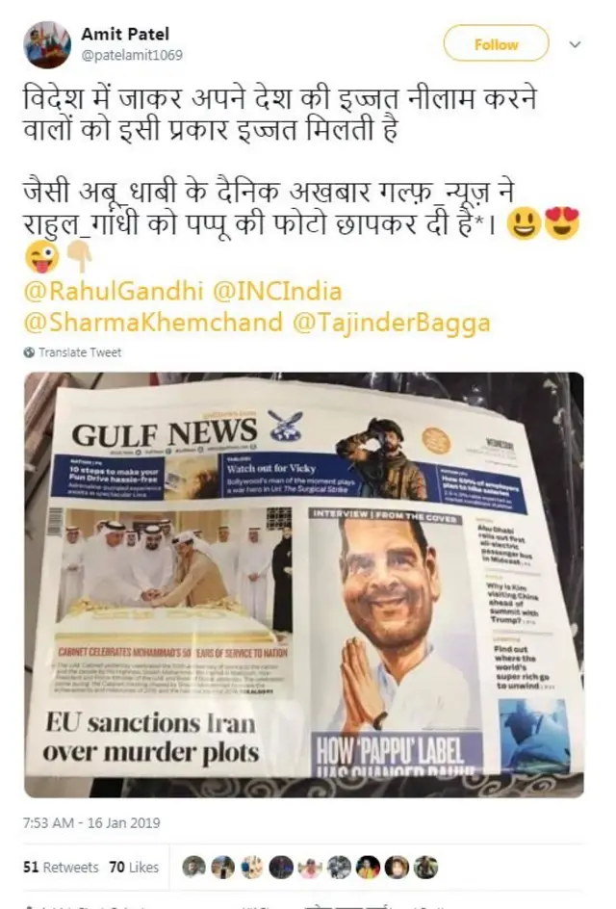Open the @TajinderBagga mention
The height and width of the screenshot is (909, 616).
[x=392, y=323]
